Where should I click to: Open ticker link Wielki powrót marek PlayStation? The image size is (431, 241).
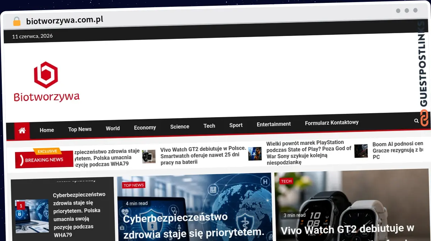click(309, 153)
